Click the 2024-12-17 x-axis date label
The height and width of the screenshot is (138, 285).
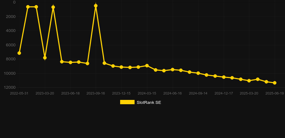[x=224, y=93]
